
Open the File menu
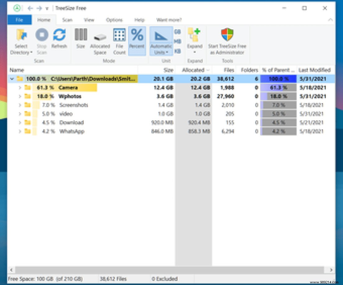19,20
